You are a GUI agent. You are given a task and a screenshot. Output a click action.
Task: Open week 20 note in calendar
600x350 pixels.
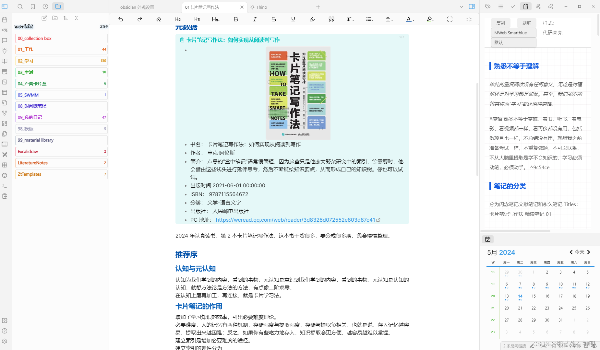pos(493,296)
